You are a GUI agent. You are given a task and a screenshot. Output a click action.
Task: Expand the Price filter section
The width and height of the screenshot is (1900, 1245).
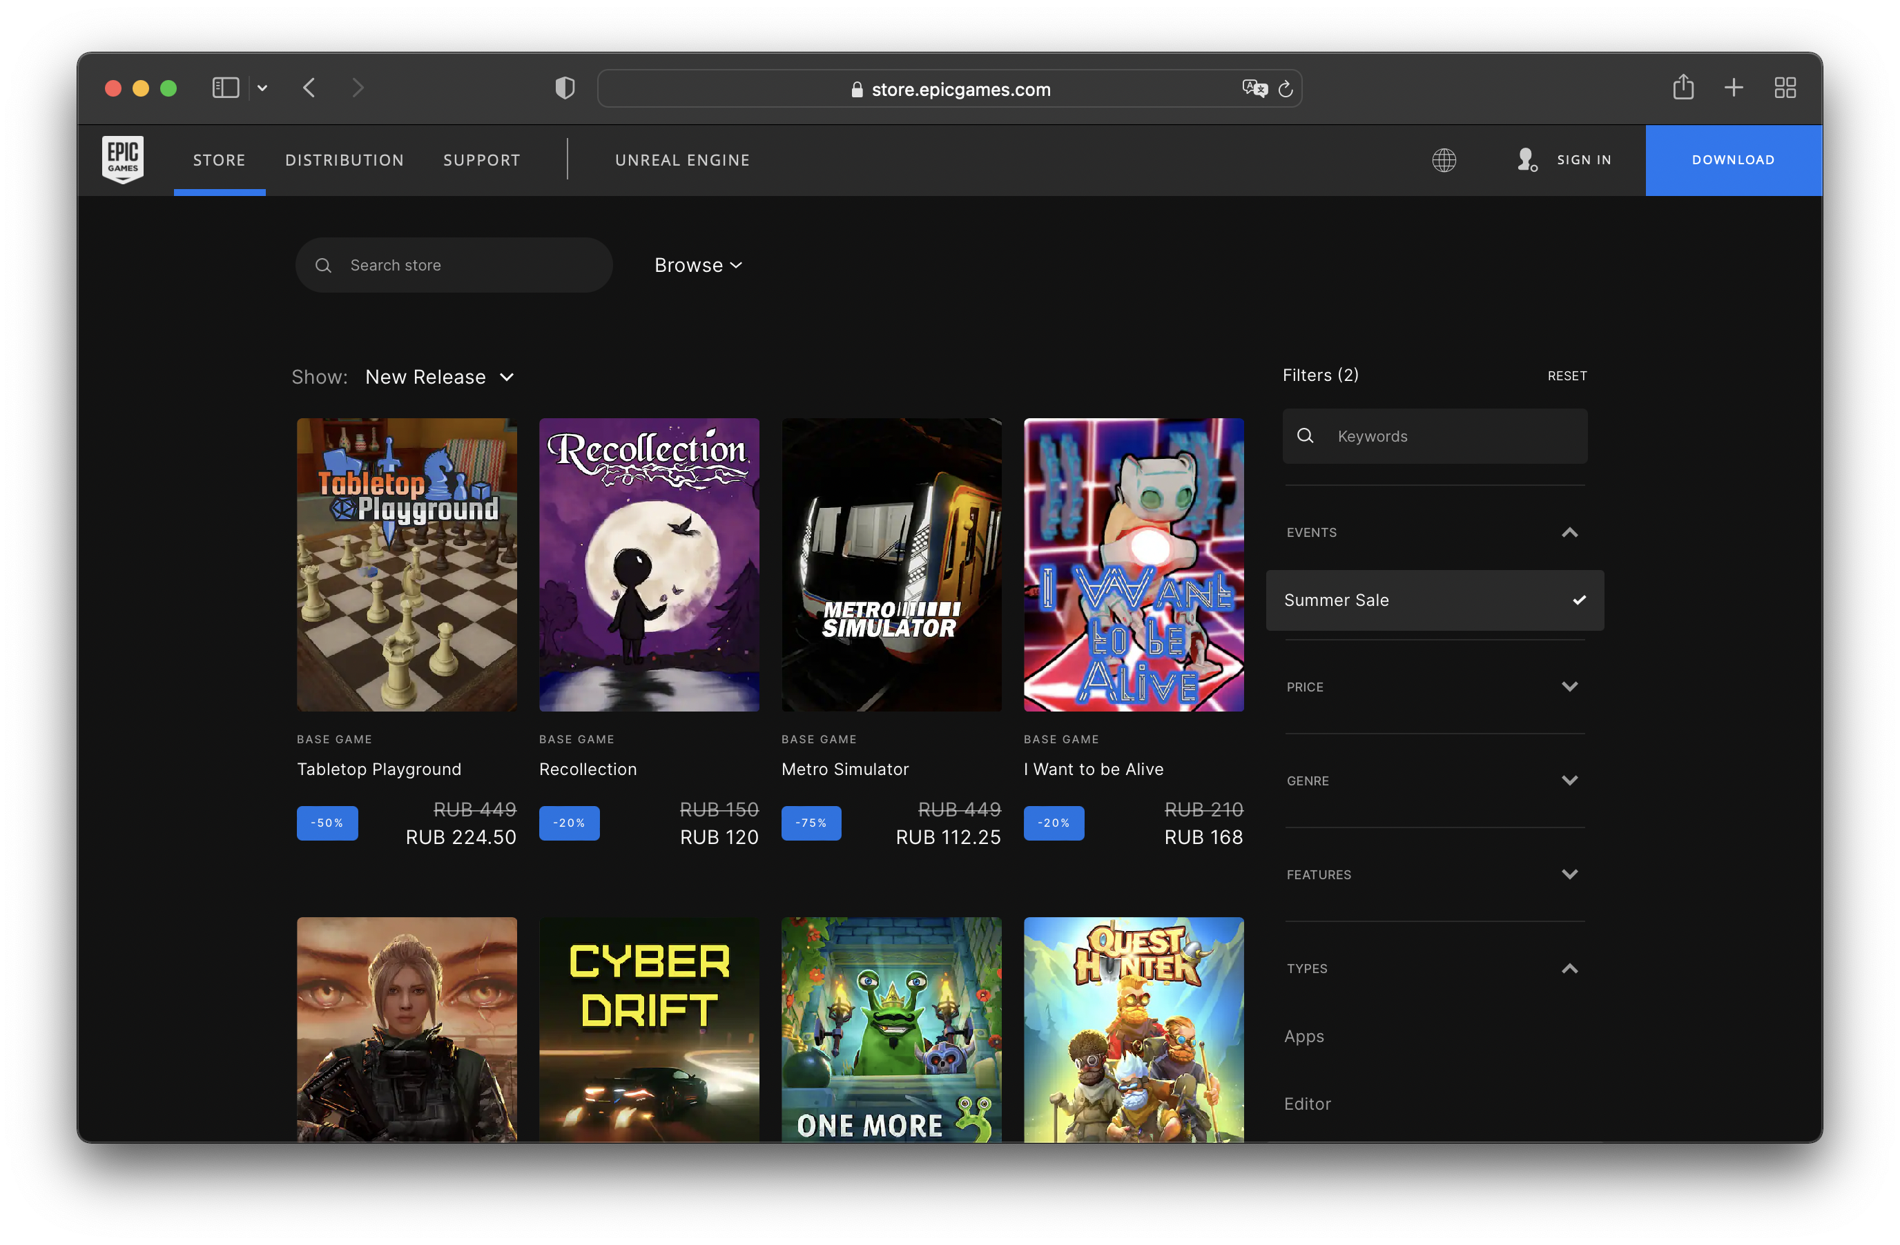(x=1434, y=687)
